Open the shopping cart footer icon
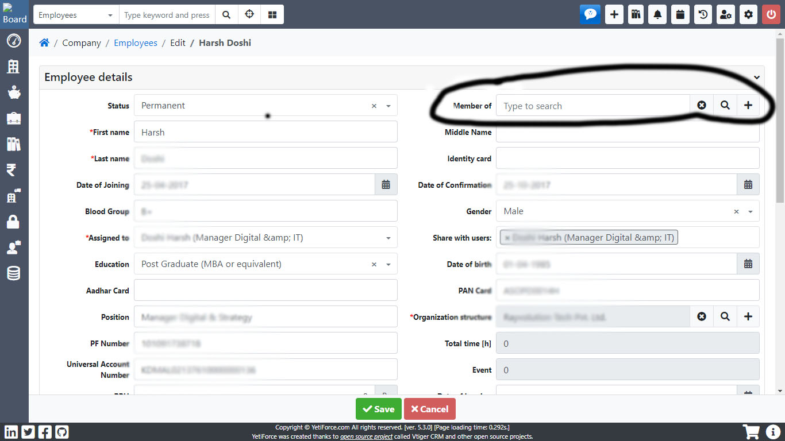 [x=751, y=432]
